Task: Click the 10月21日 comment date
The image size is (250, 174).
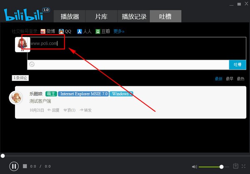Action: [37, 110]
